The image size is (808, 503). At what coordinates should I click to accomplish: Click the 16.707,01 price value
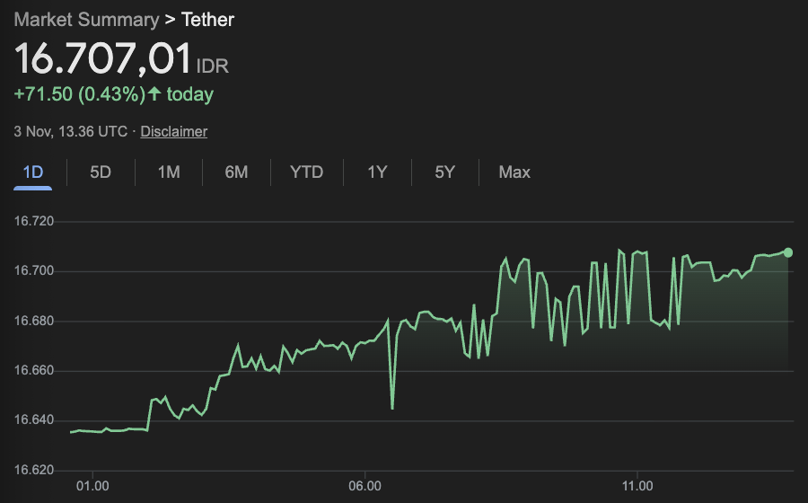tap(102, 59)
